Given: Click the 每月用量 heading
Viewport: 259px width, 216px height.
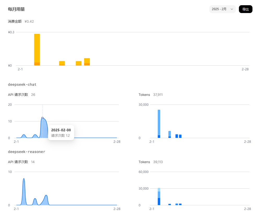Looking at the screenshot, I should 16,9.
